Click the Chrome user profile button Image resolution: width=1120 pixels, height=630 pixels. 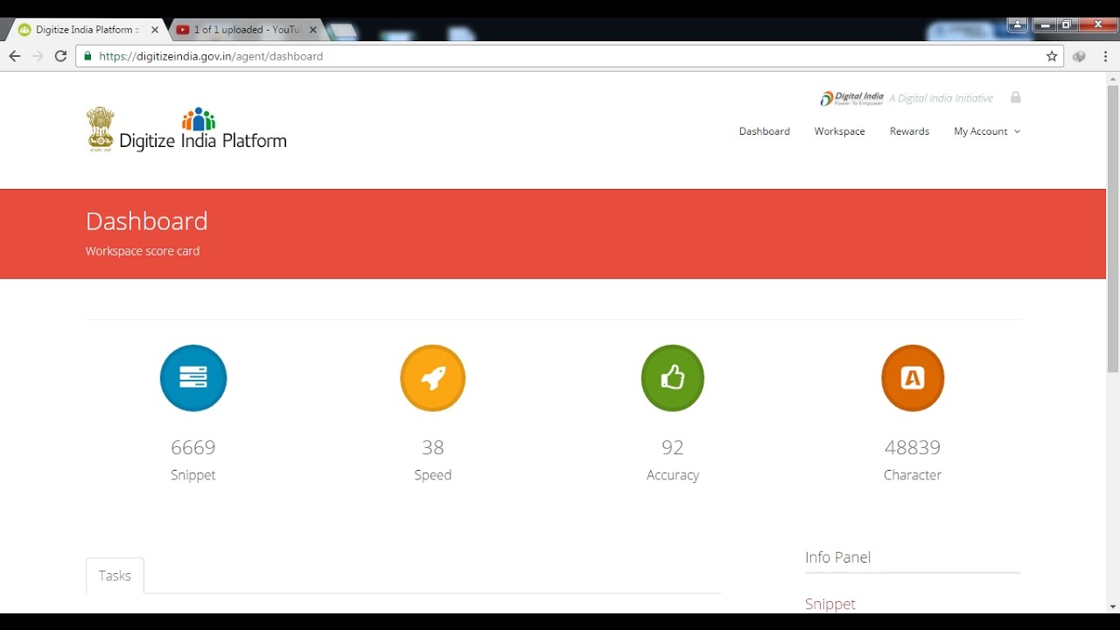[x=1018, y=24]
